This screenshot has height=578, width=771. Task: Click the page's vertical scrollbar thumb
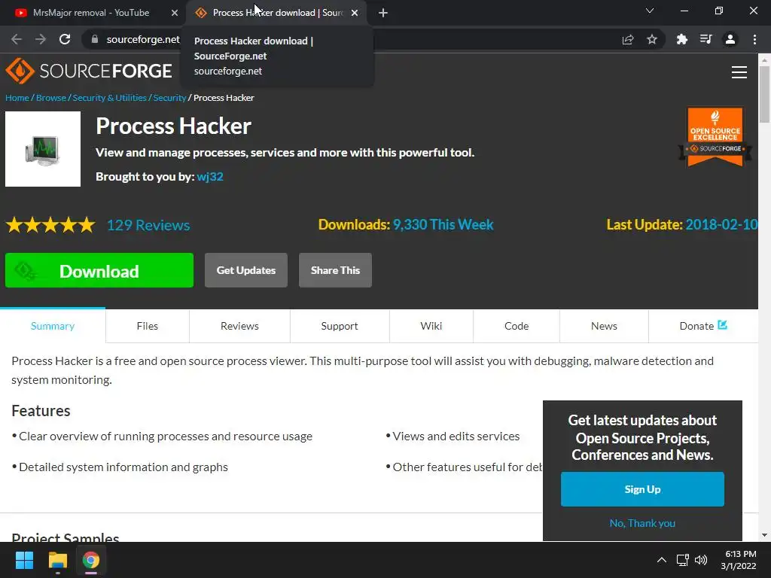(764, 93)
